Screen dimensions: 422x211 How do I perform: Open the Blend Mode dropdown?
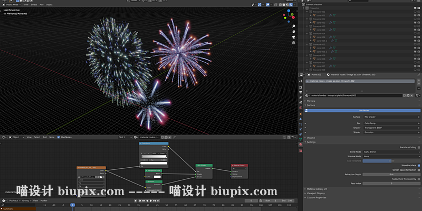click(391, 152)
